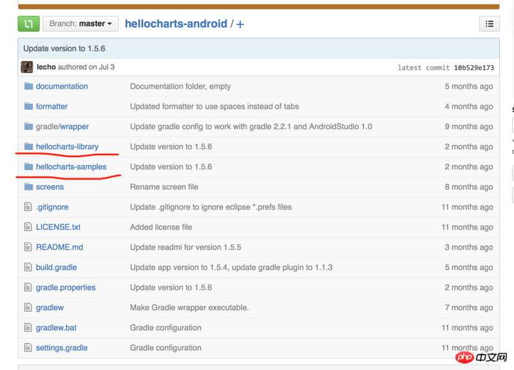Click the gradlew.bat file icon
Viewport: 514px width, 370px height.
pos(28,328)
